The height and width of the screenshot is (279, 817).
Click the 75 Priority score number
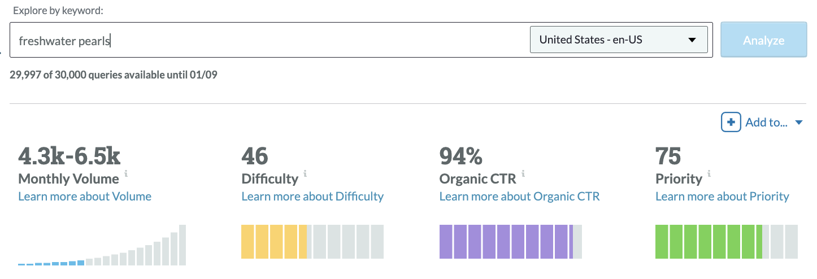click(x=668, y=155)
